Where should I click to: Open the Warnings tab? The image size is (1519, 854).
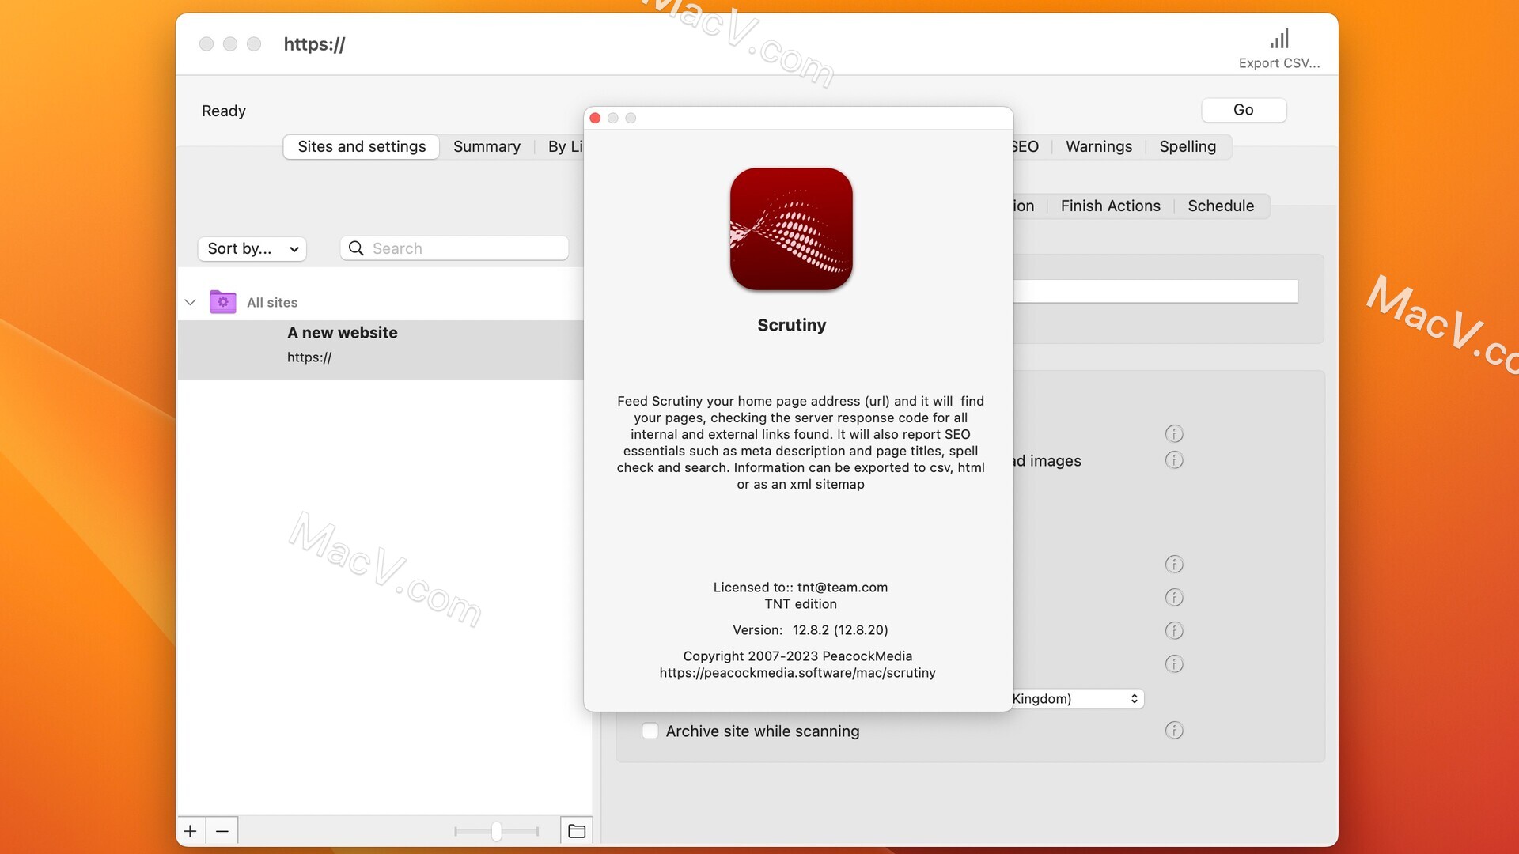1098,147
